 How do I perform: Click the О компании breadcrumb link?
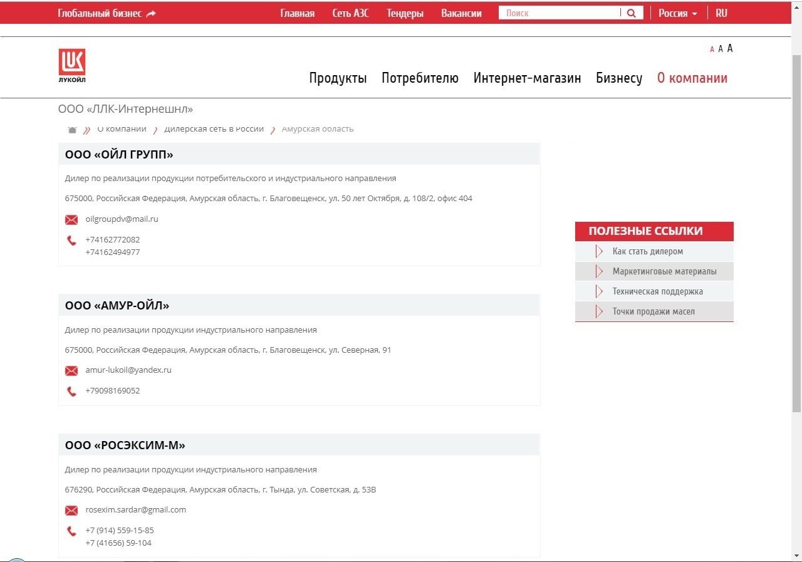click(122, 129)
